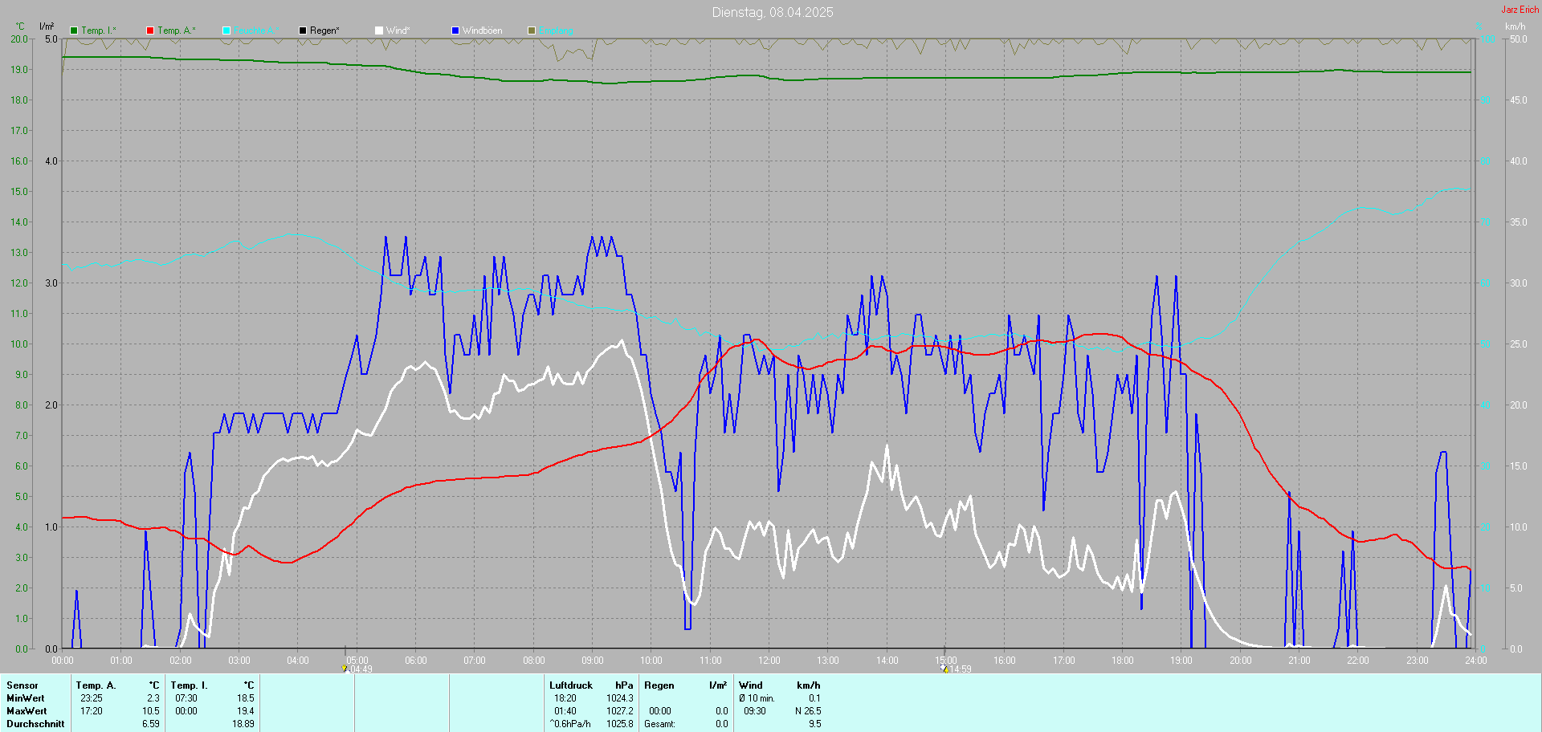Select the 'Windböen' legend label
The image size is (1542, 732).
(483, 31)
